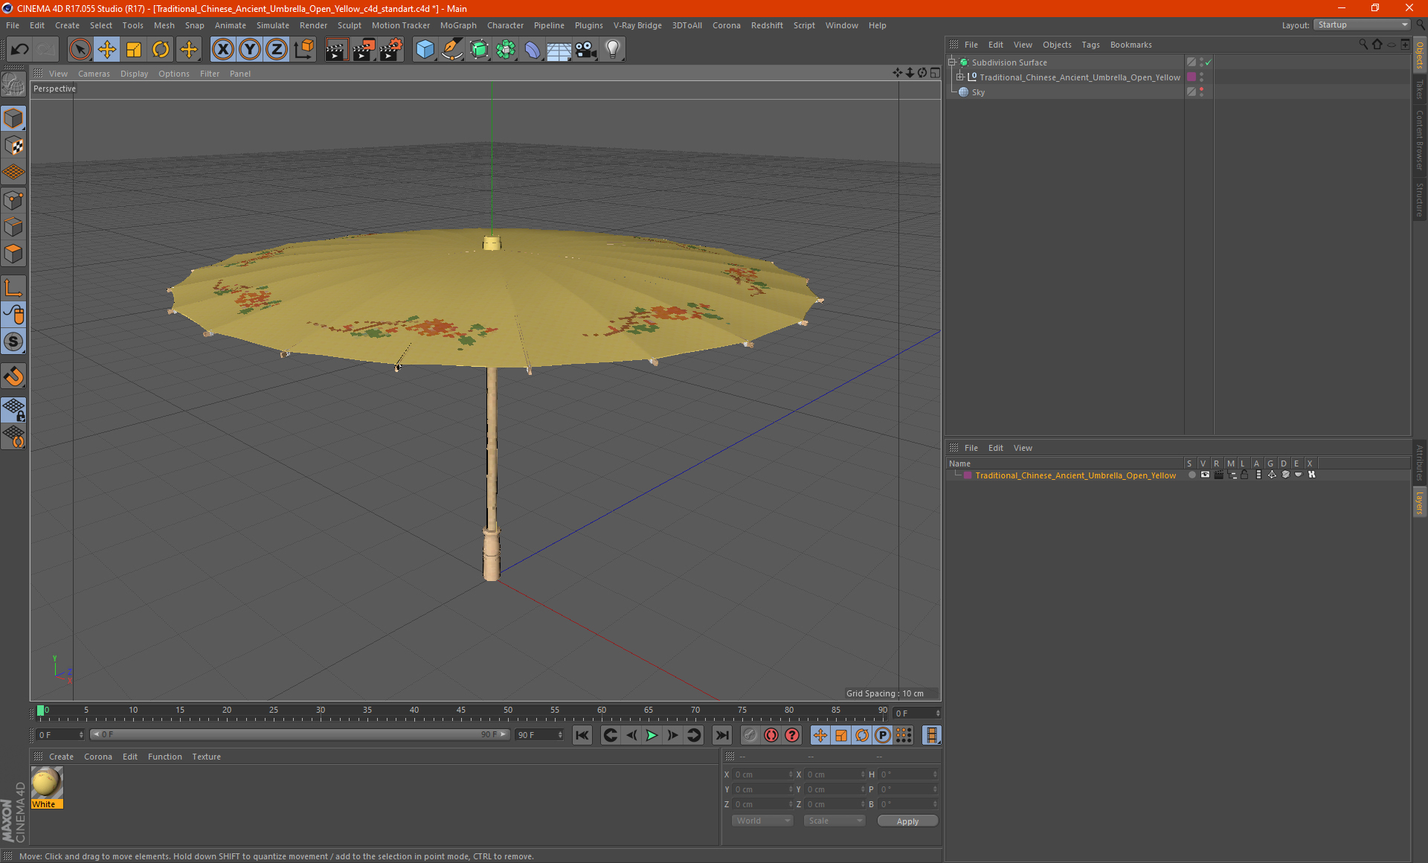Open the vertical Layers tab
The width and height of the screenshot is (1428, 863).
pos(1419,502)
